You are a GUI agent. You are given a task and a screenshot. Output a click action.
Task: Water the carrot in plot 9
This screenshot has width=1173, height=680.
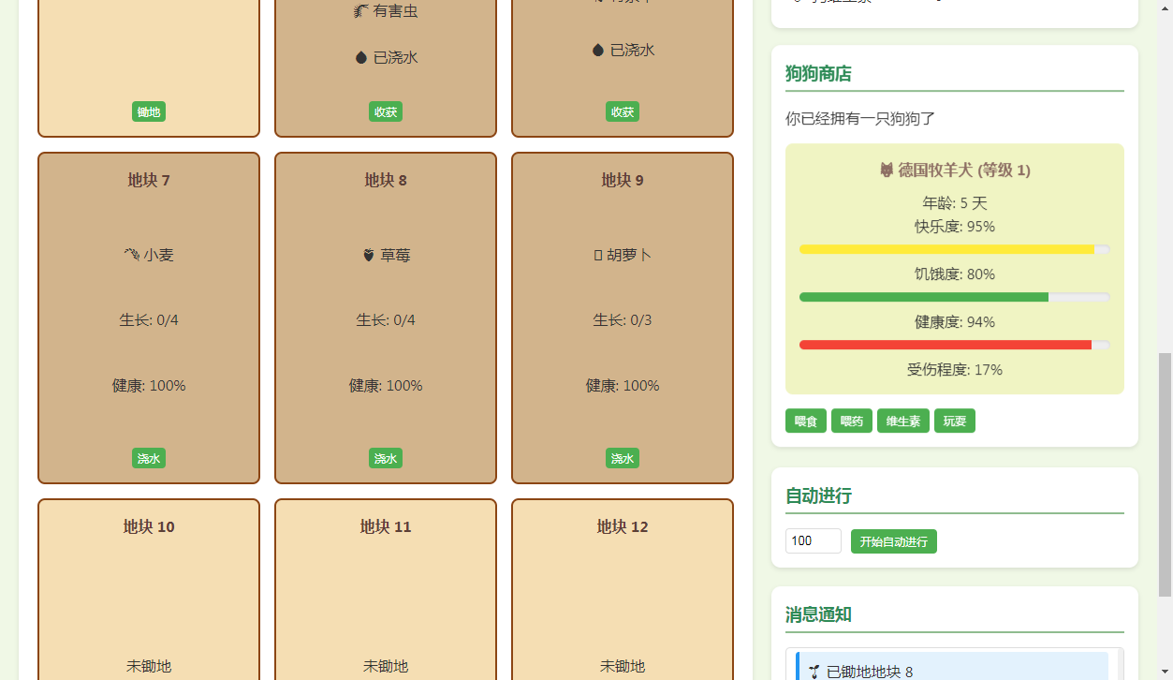(x=623, y=458)
